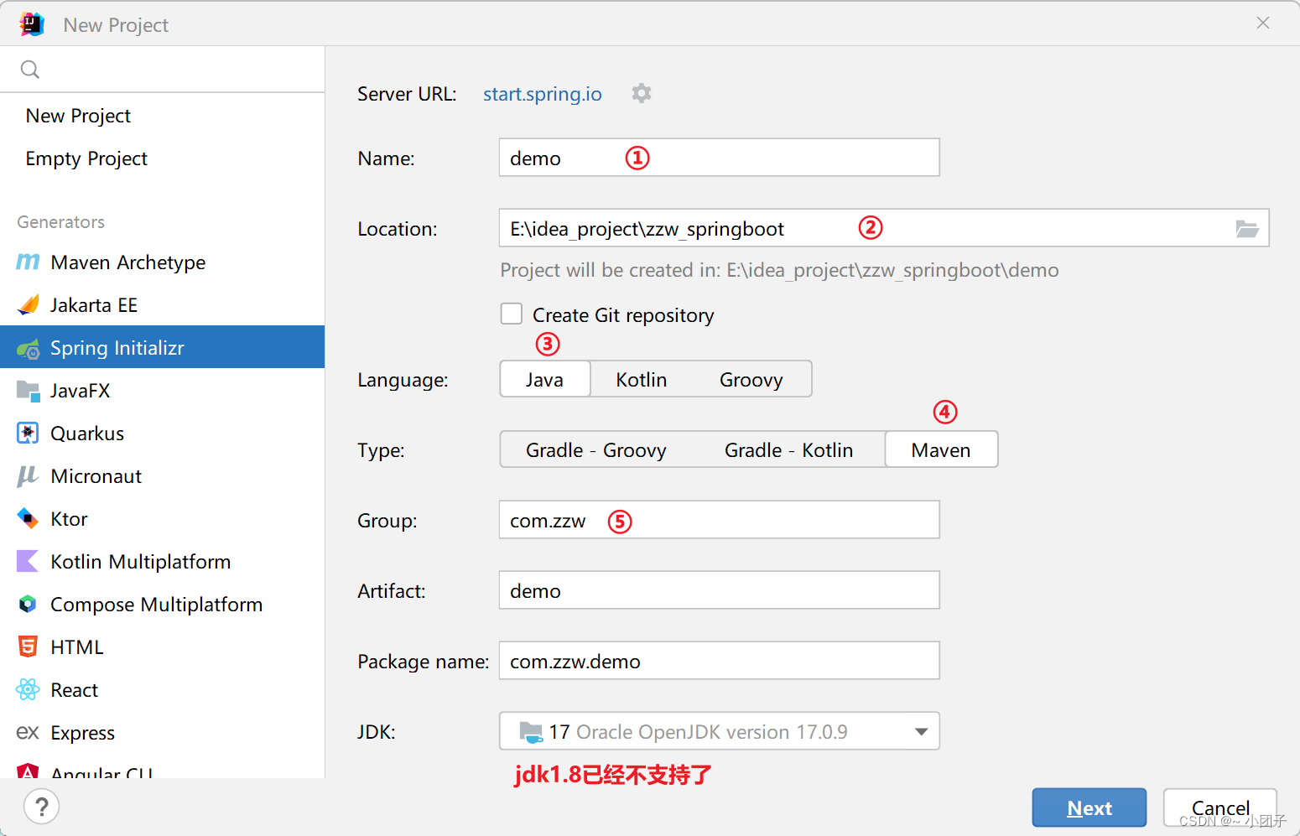
Task: Open Jakarta EE generator
Action: pos(162,305)
